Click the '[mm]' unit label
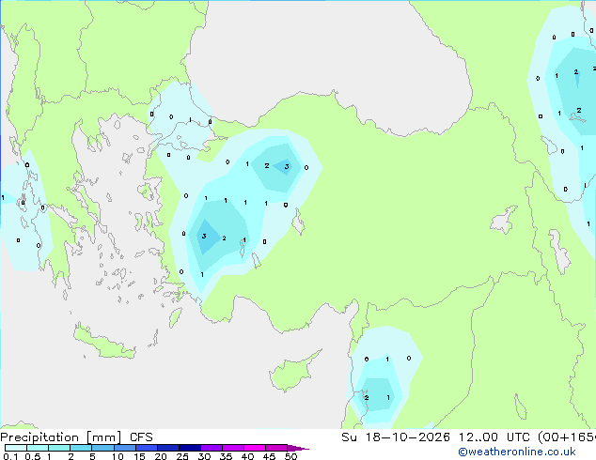The height and width of the screenshot is (460, 596). pyautogui.click(x=103, y=437)
